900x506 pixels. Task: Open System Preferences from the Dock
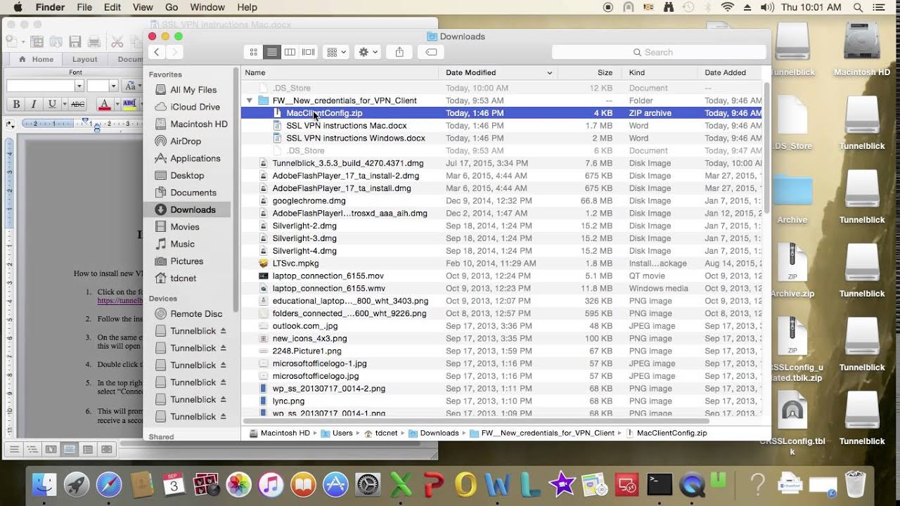coord(368,484)
